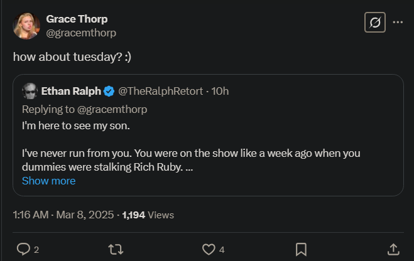Open Grace Thorp's profile picture

pos(26,26)
